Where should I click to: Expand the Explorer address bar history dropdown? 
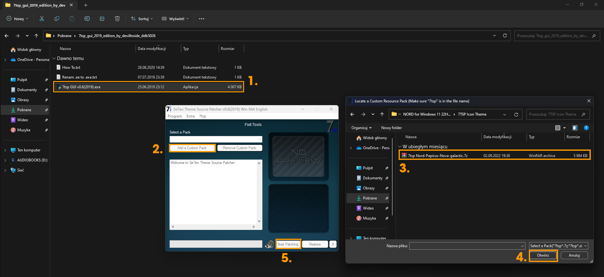click(x=495, y=36)
